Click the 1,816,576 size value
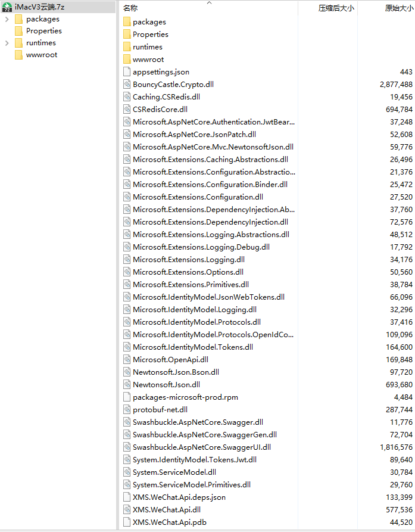The width and height of the screenshot is (415, 532). pos(396,447)
